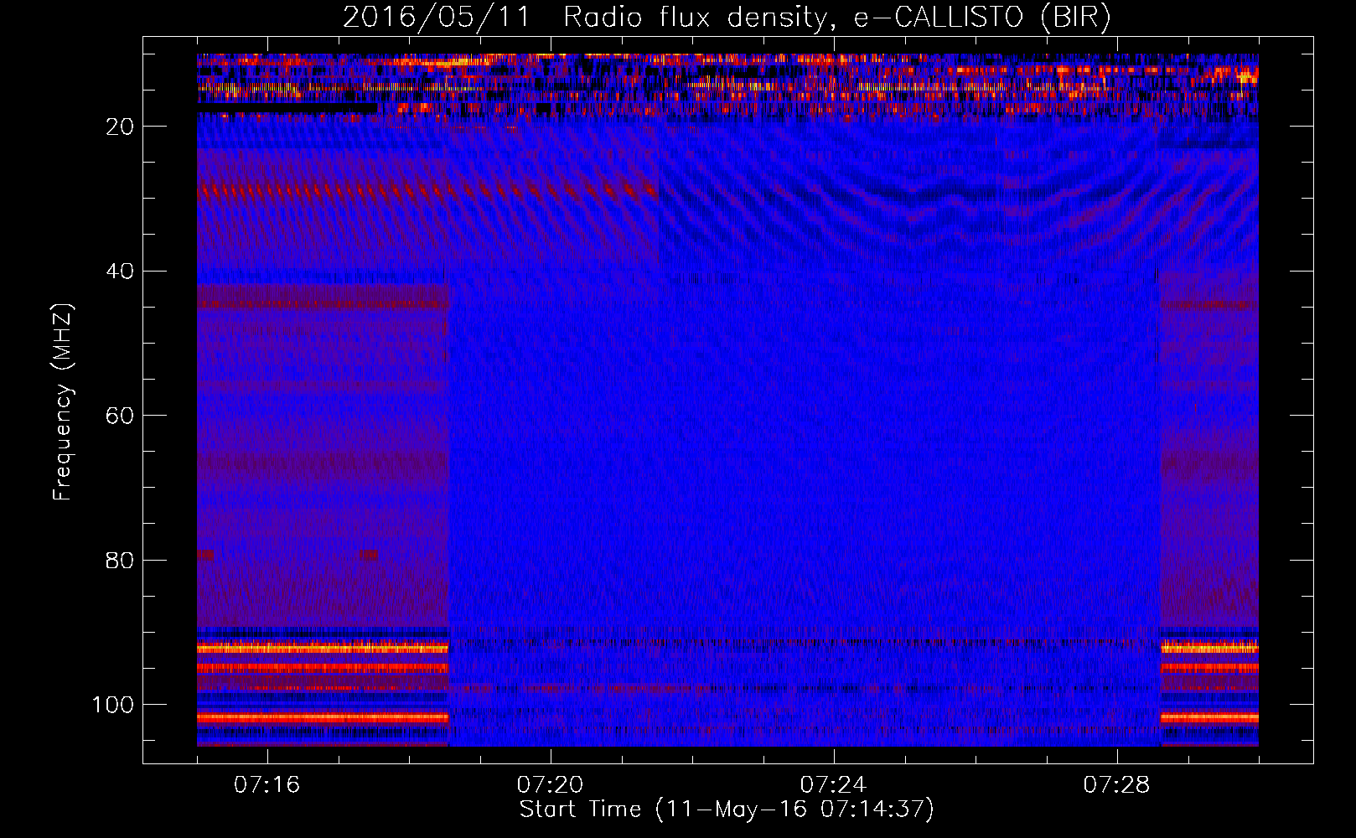Click the 07:16 time tick label
The width and height of the screenshot is (1356, 838).
267,784
